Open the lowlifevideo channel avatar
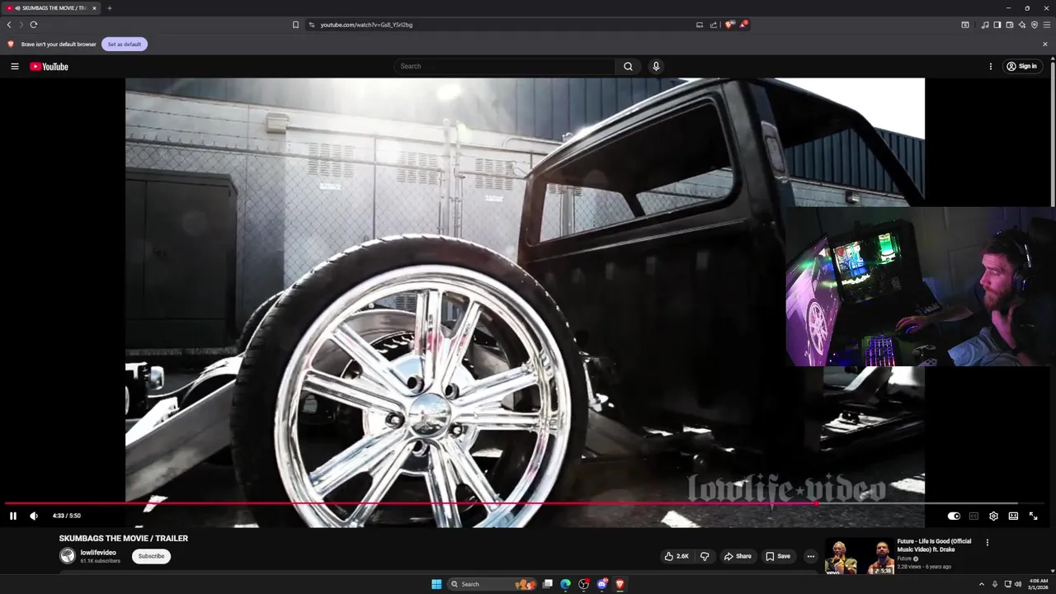1056x594 pixels. 67,556
